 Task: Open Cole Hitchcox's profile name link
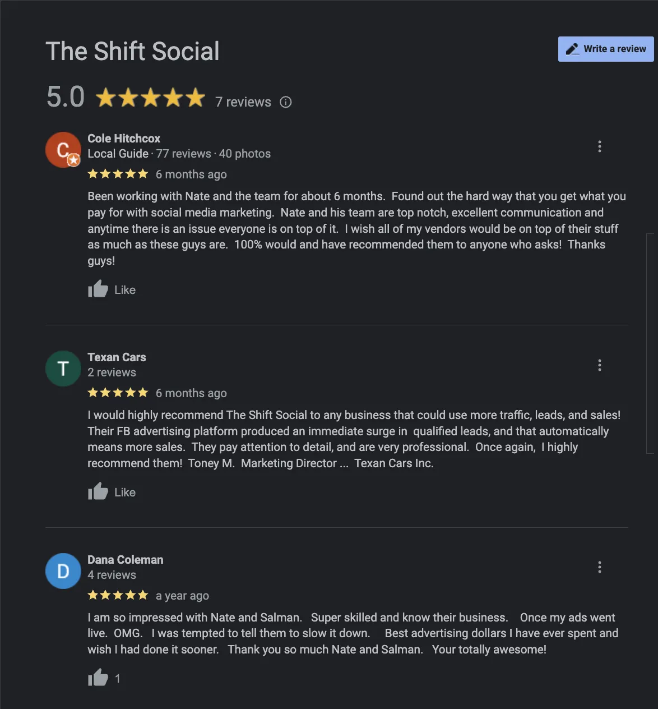124,139
